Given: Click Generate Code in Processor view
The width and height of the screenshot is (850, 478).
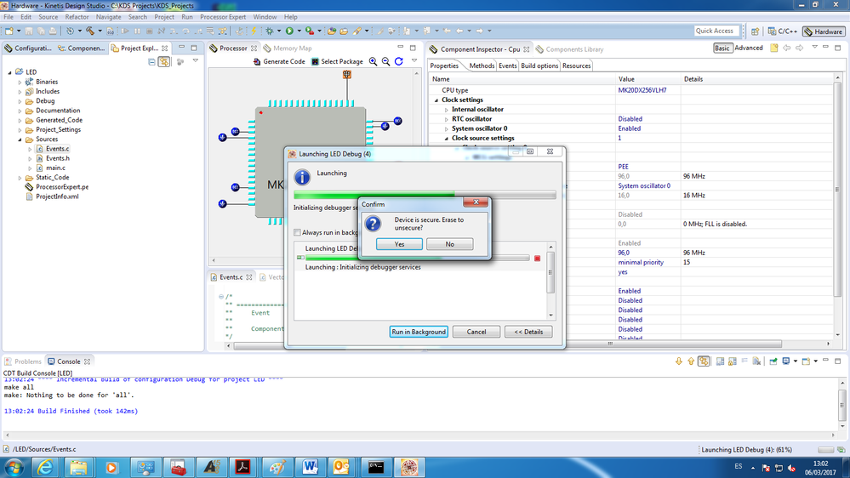Looking at the screenshot, I should click(x=278, y=61).
